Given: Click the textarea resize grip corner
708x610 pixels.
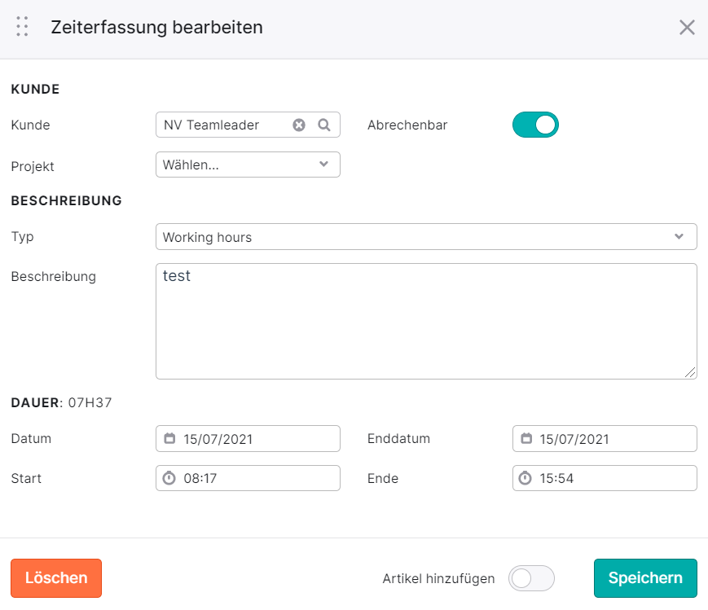Looking at the screenshot, I should (x=690, y=372).
